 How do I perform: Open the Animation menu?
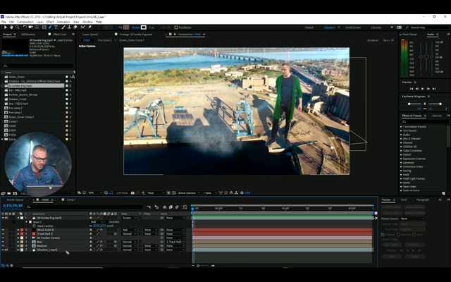click(63, 22)
